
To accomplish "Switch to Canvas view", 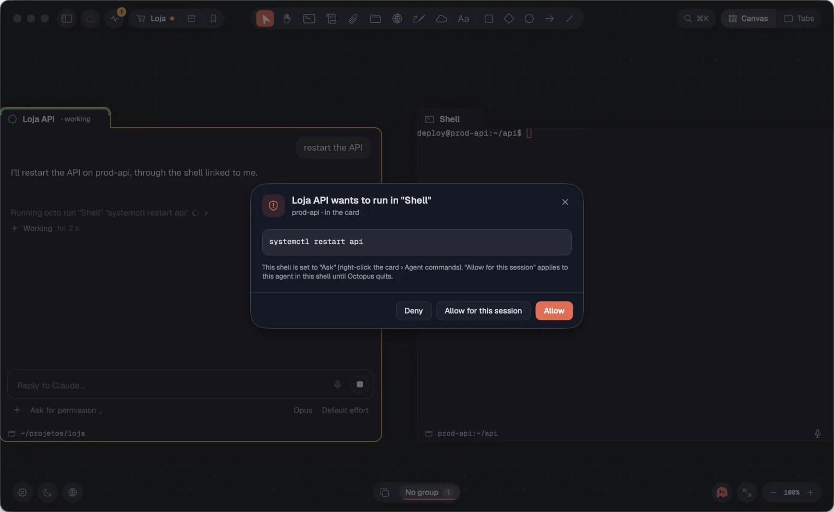I will tap(748, 19).
